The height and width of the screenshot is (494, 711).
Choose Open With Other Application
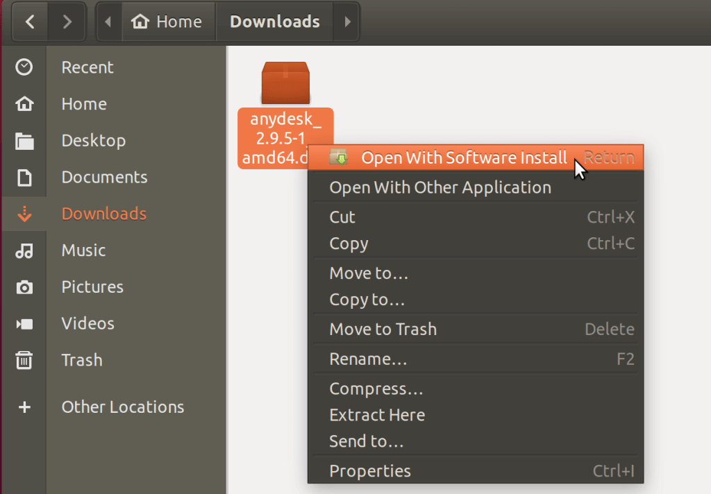440,188
